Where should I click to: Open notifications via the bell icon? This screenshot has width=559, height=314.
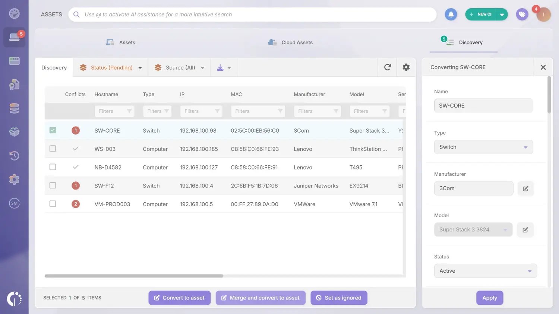pos(451,14)
